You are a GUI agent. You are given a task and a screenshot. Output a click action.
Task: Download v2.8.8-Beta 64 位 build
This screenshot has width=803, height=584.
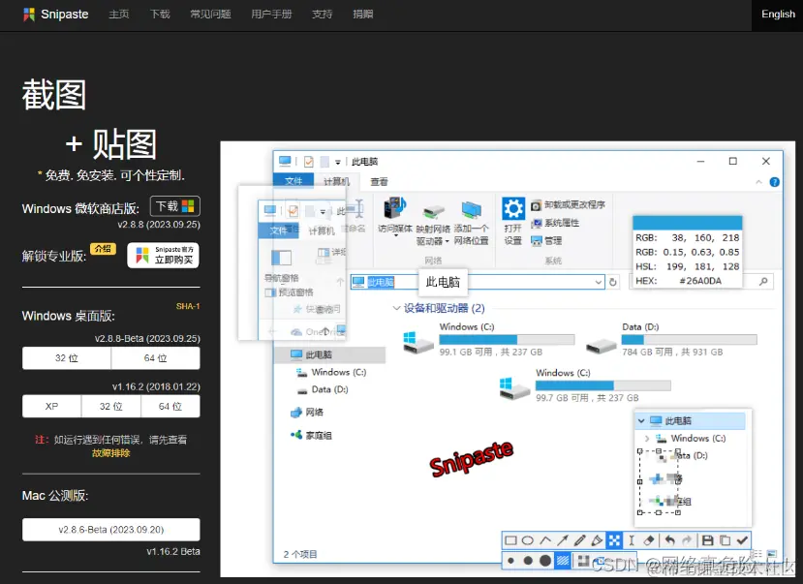(156, 358)
